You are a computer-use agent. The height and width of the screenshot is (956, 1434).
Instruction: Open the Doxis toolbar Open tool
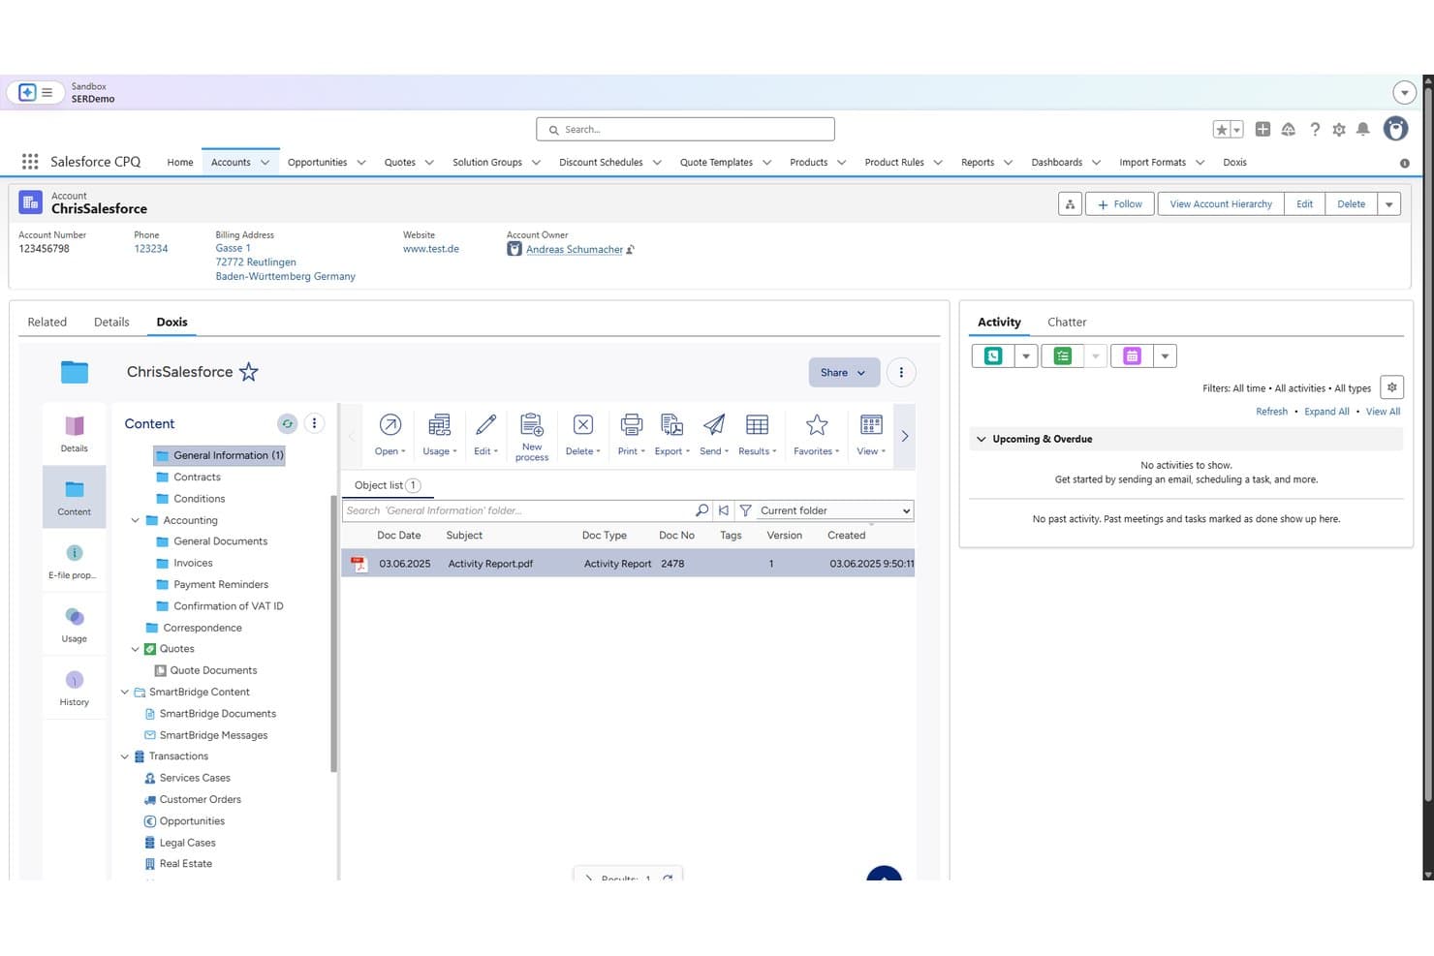390,434
